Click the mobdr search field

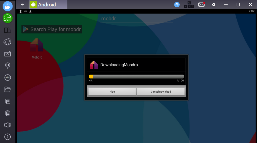point(136,19)
